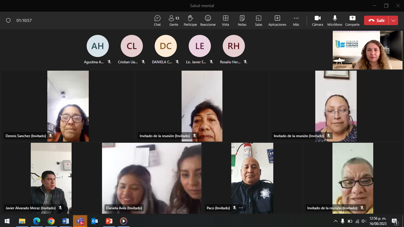Toggle the Cámara on or off
Viewport: 404px width, 227px height.
[317, 20]
